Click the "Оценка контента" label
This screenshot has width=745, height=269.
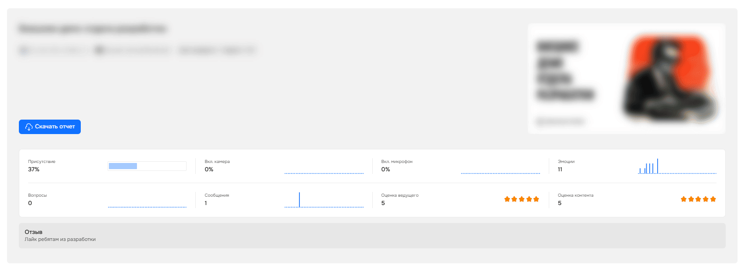tap(575, 195)
